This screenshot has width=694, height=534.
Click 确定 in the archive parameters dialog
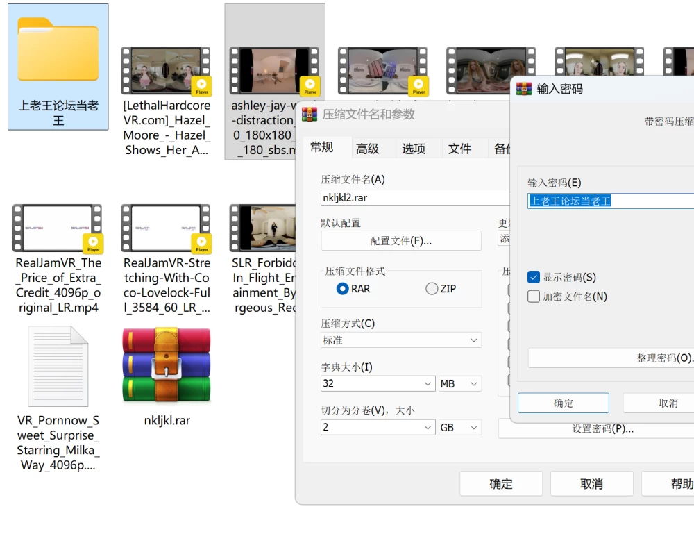point(501,483)
